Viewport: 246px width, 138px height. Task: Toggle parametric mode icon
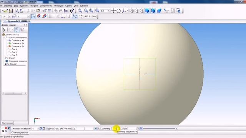[x=75, y=16]
